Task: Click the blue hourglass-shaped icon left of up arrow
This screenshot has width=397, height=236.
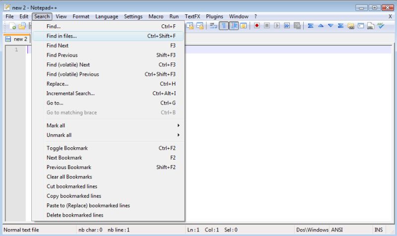Action: pyautogui.click(x=311, y=26)
